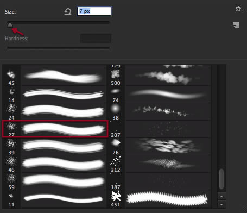247x213 pixels.
Task: Select the brush tip icon labeled 26
Action: 116,143
